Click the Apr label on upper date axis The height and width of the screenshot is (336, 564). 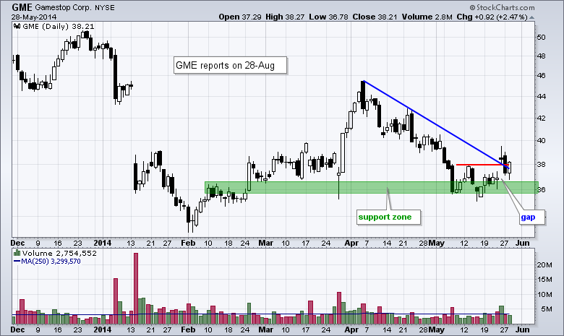pos(351,244)
